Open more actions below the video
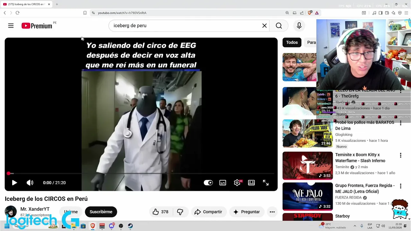Image resolution: width=411 pixels, height=231 pixels. pos(272,212)
